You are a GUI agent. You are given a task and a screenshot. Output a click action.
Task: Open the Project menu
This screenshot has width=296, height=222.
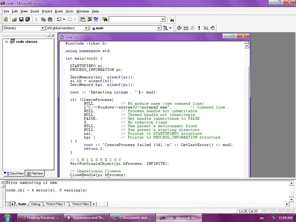47,11
